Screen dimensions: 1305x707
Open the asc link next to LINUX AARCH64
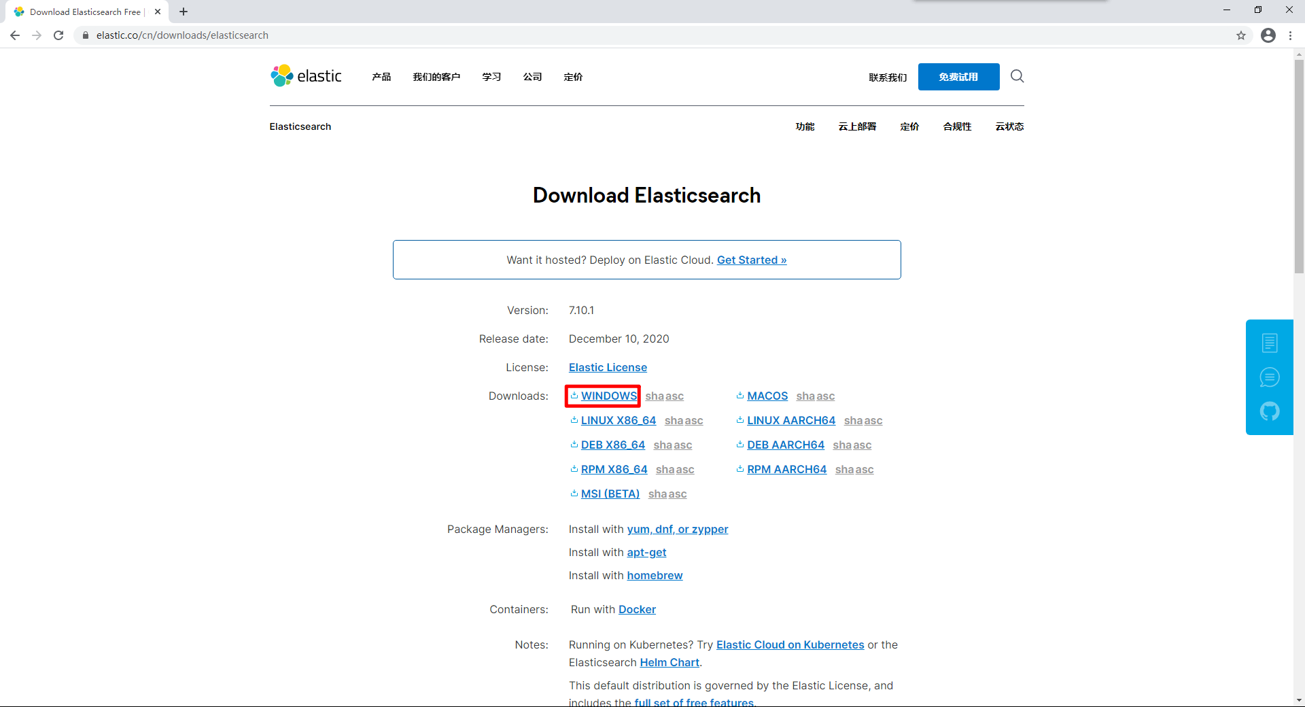tap(873, 420)
